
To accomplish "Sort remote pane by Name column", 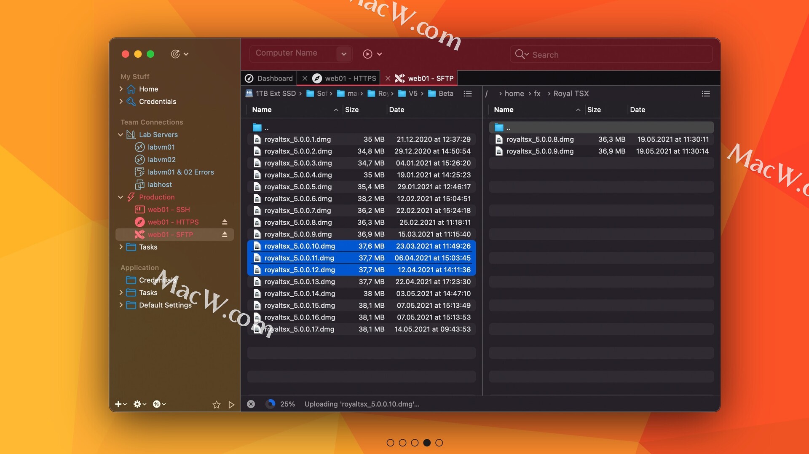I will 536,110.
